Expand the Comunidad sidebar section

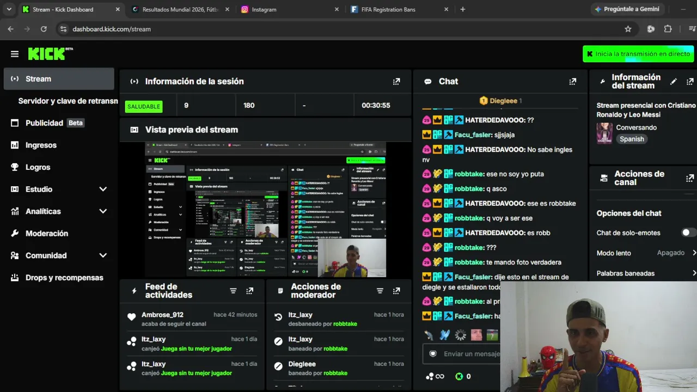[x=103, y=255]
